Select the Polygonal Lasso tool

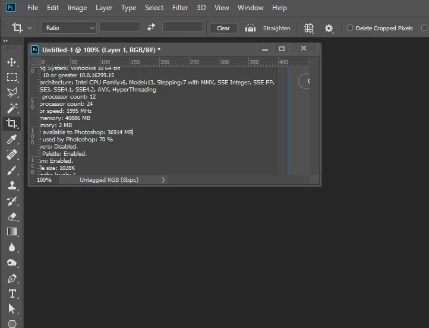pos(12,93)
